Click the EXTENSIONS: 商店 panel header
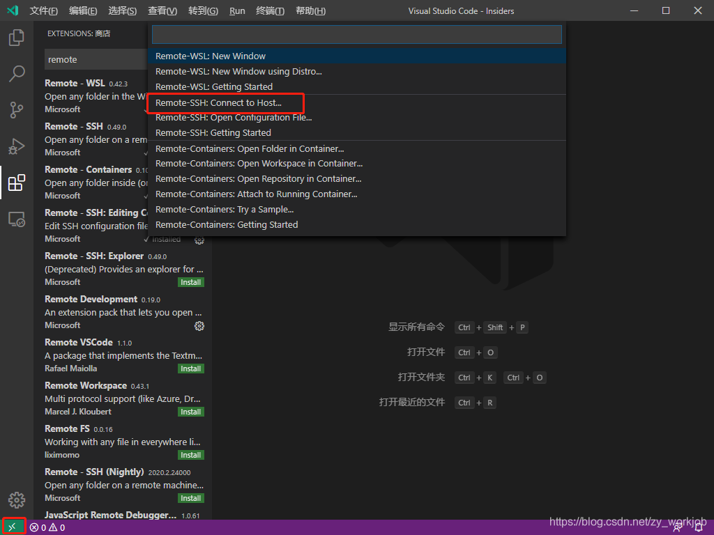The width and height of the screenshot is (714, 535). (79, 33)
